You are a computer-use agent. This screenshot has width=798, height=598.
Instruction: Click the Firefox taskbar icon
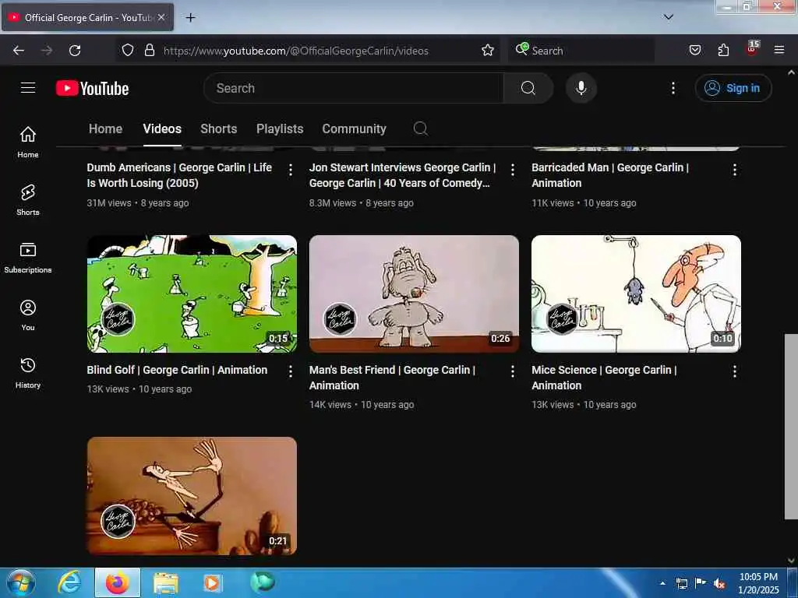click(117, 582)
